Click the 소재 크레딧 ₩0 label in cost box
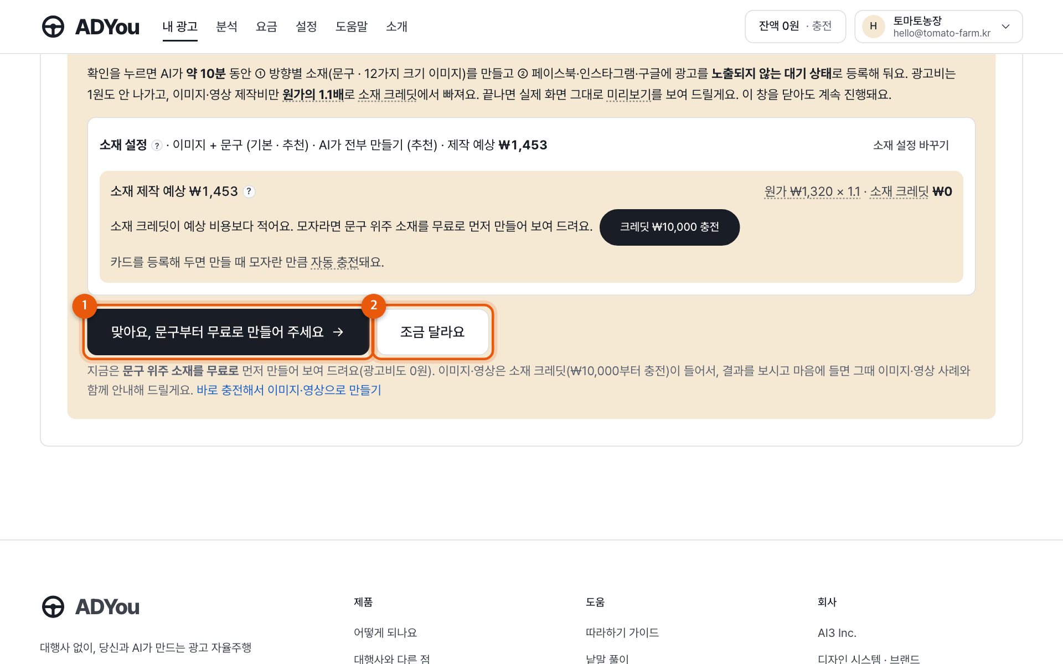 click(x=911, y=191)
